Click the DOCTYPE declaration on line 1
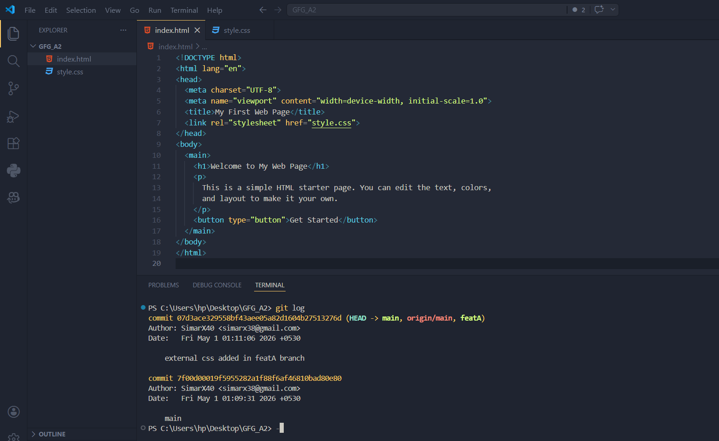The width and height of the screenshot is (719, 441). (208, 57)
